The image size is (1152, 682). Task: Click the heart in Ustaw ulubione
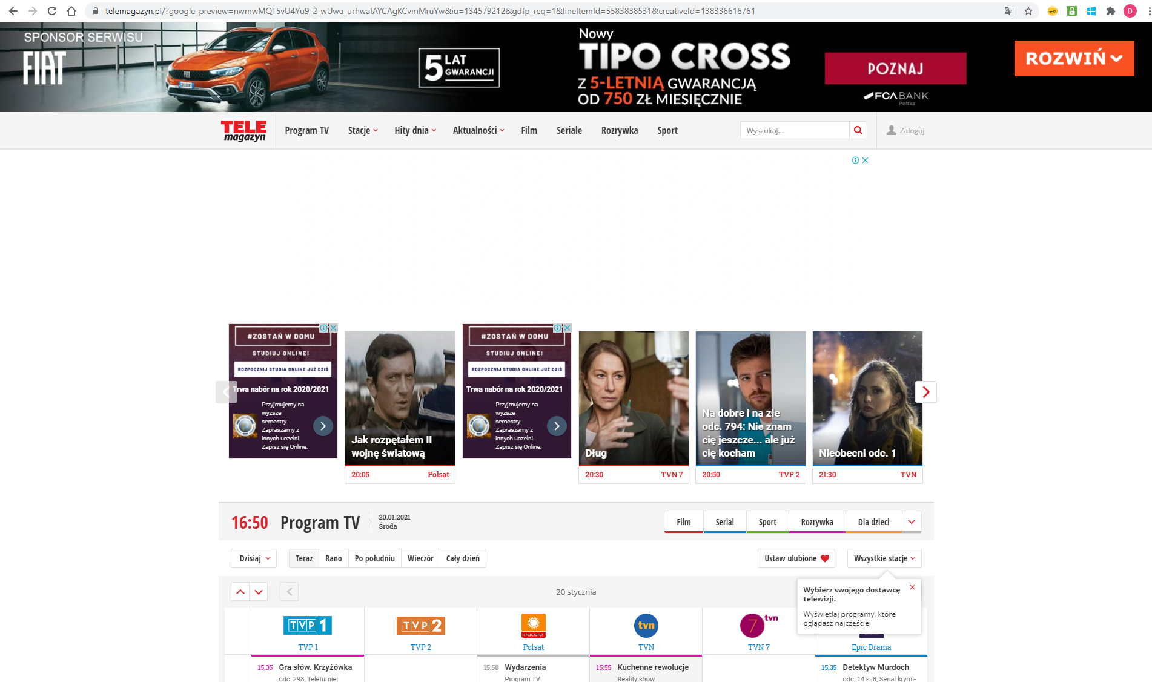click(x=825, y=558)
